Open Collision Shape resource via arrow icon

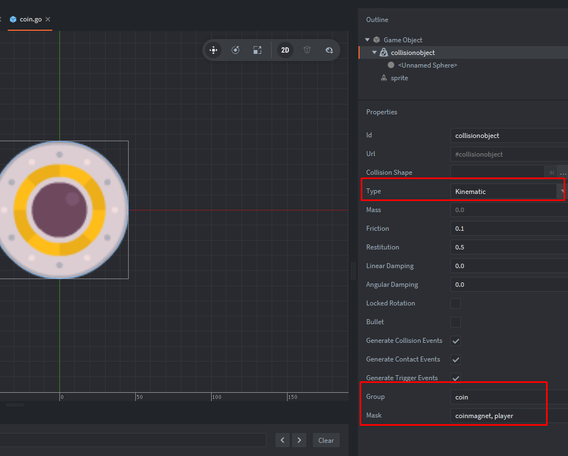click(x=552, y=173)
